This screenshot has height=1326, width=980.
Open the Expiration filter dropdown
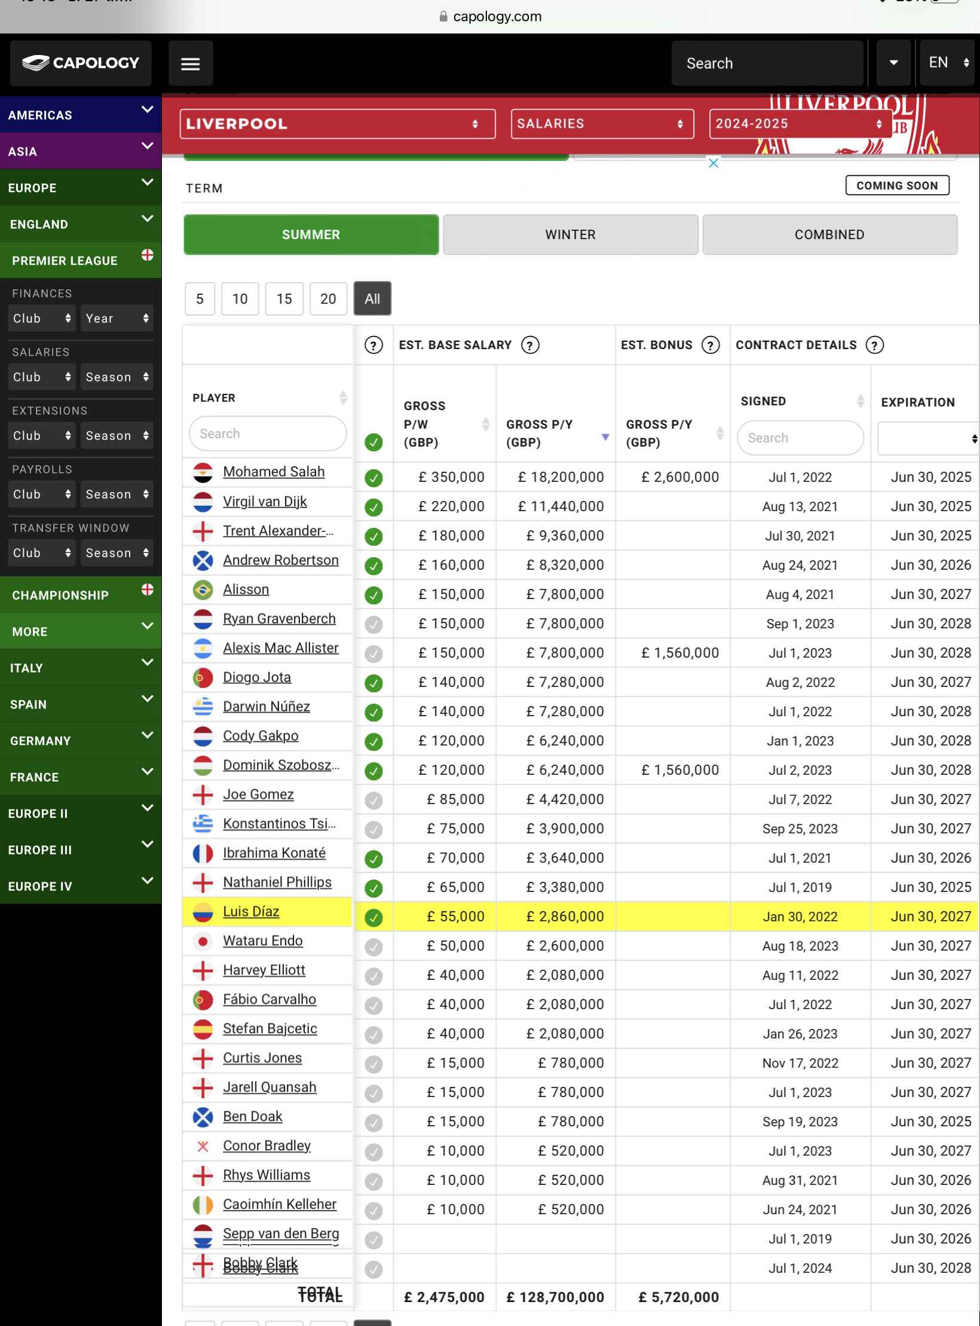pos(928,438)
